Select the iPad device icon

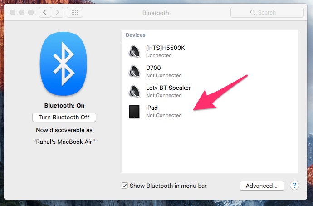coord(134,112)
